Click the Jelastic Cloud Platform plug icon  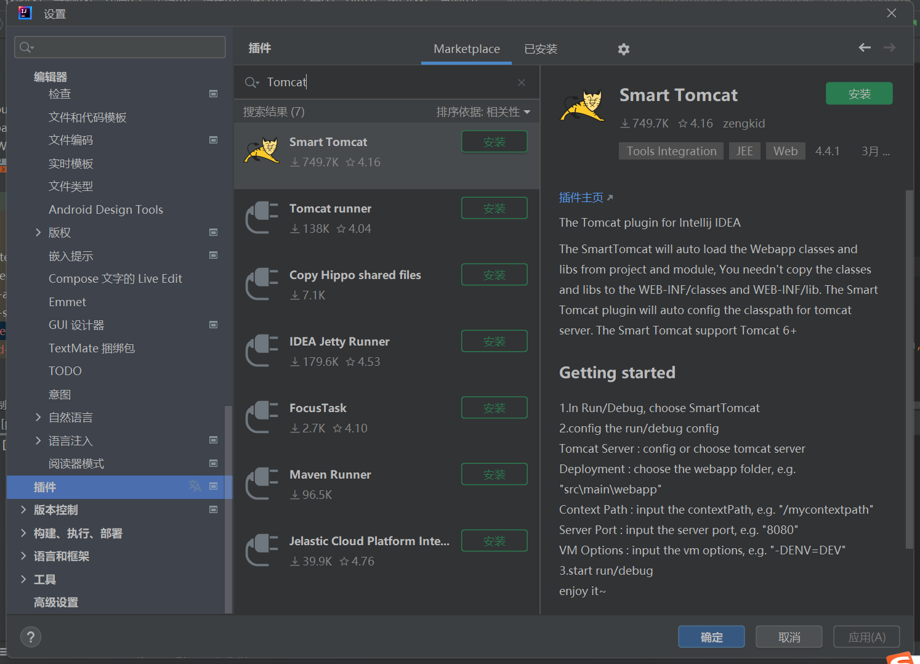tap(262, 551)
